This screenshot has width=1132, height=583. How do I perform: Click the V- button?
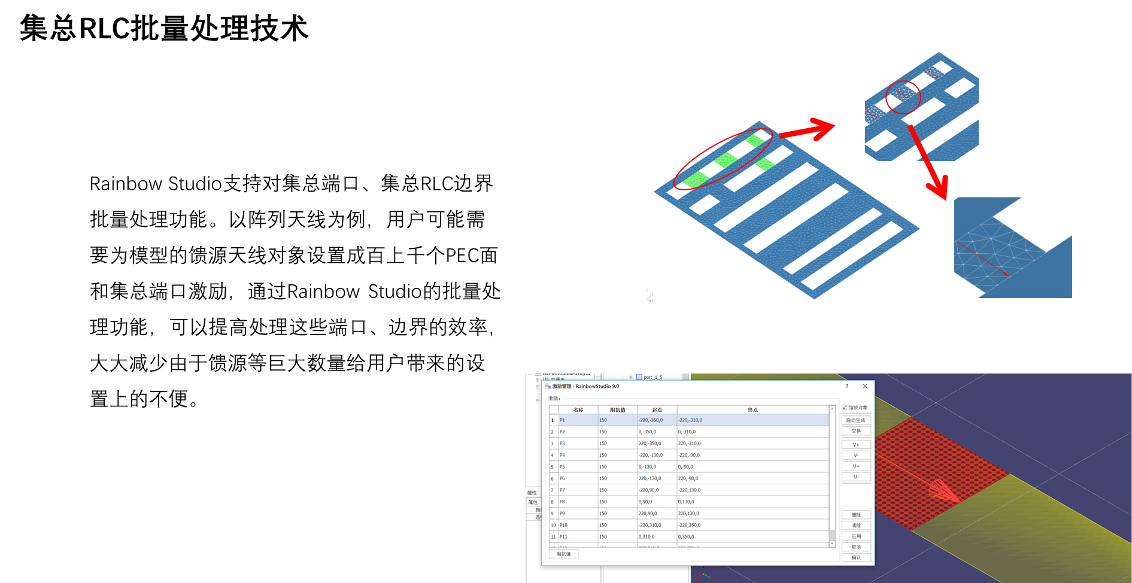tap(856, 456)
